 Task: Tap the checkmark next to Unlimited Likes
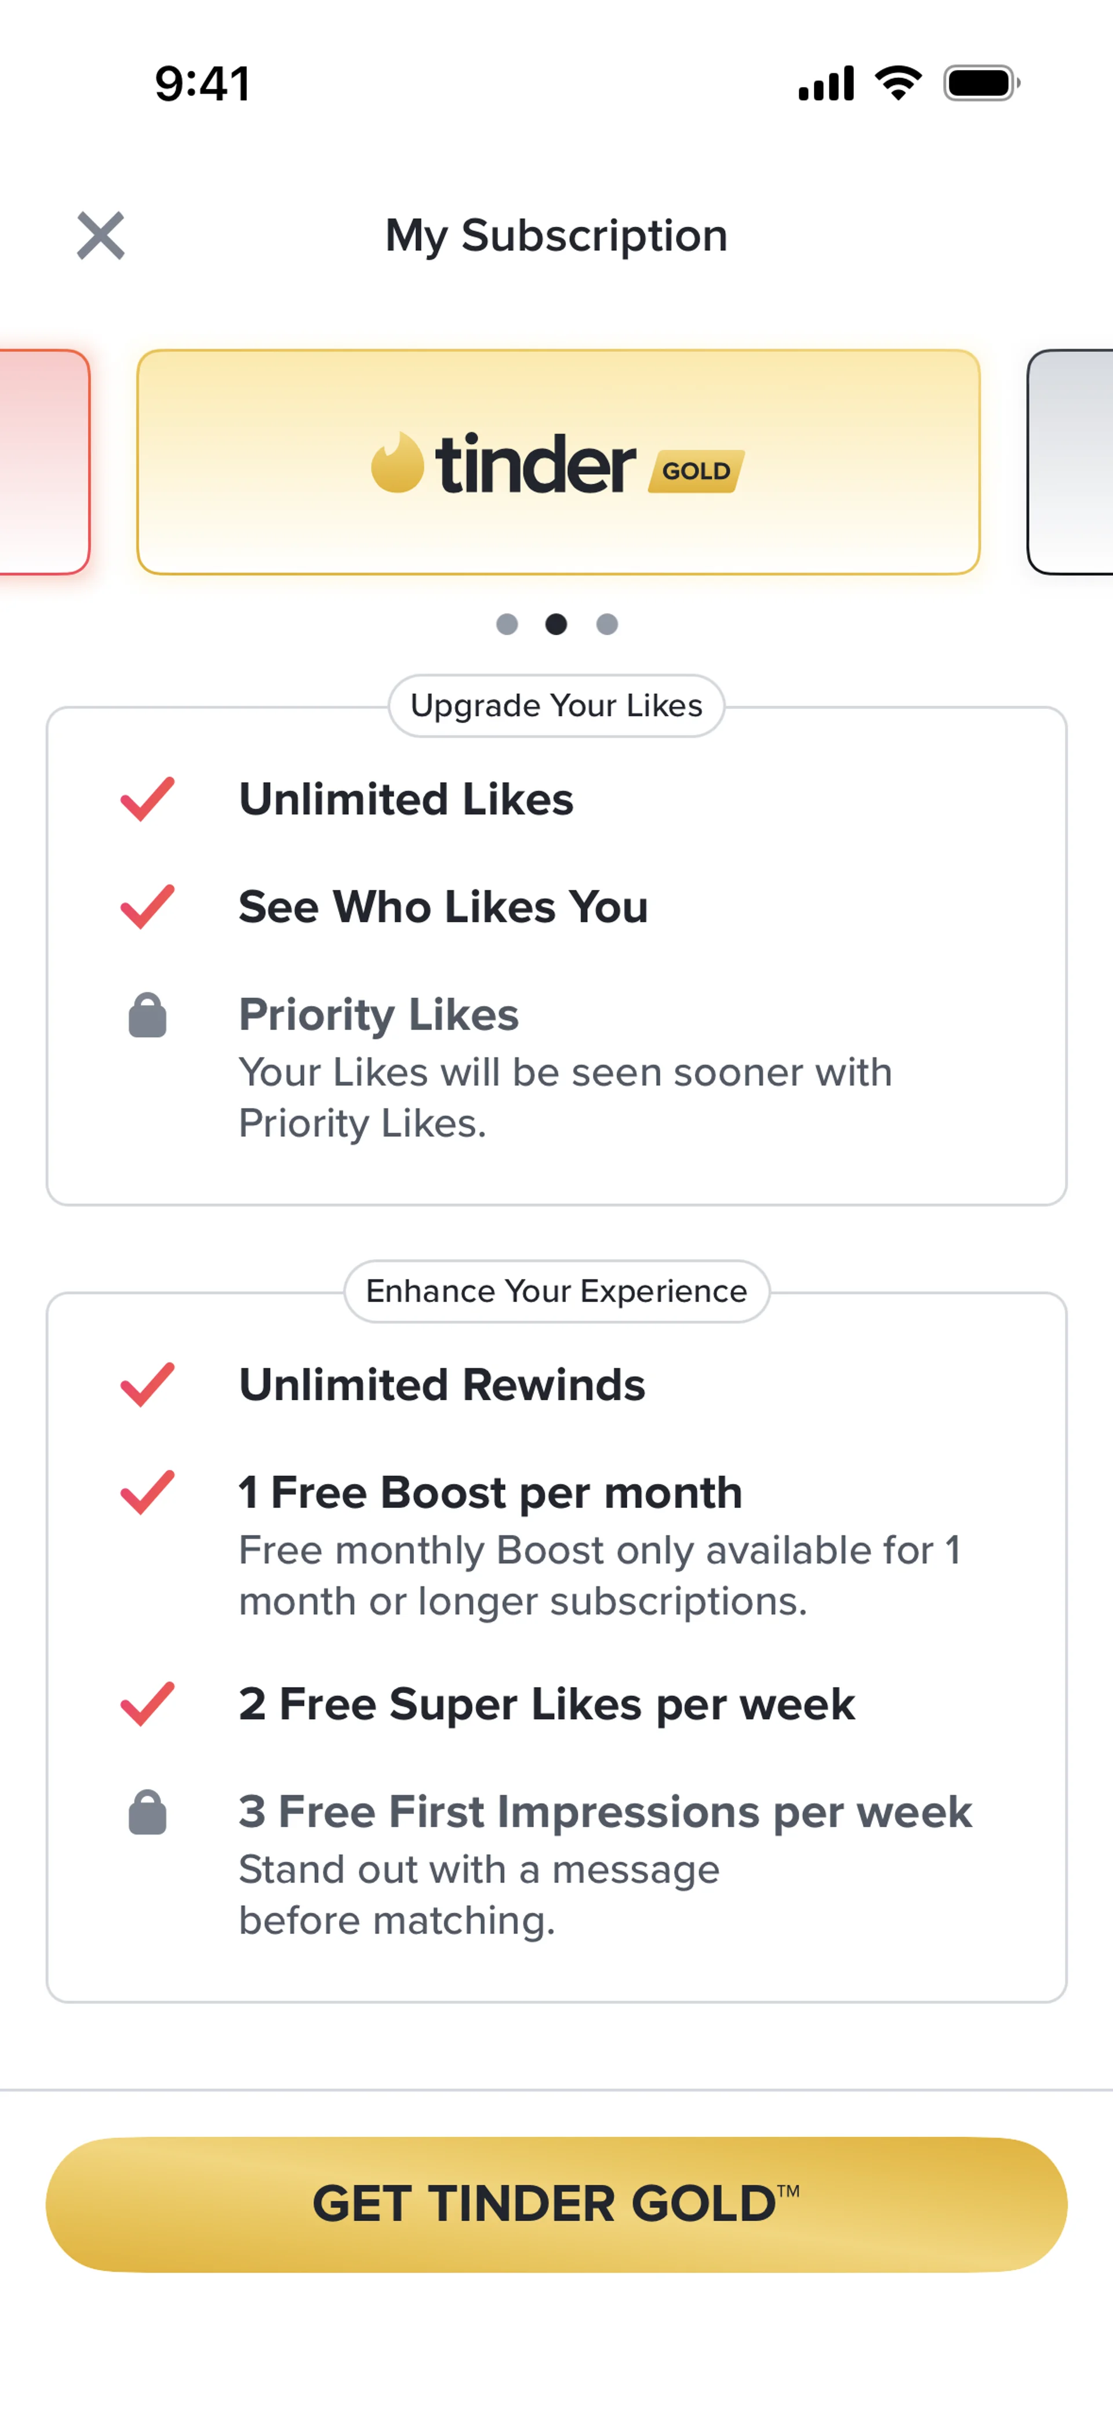pyautogui.click(x=147, y=799)
